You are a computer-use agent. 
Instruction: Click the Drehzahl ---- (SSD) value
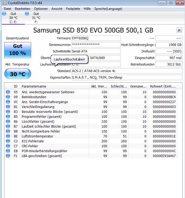(169, 51)
